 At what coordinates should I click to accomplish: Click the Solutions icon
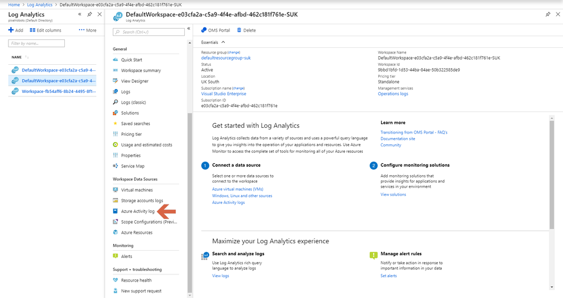click(x=116, y=113)
